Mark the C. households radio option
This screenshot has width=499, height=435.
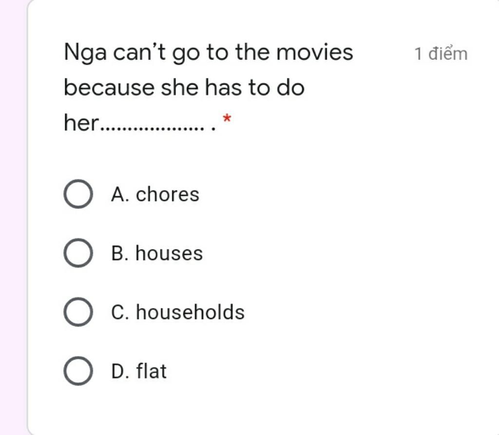tap(78, 312)
